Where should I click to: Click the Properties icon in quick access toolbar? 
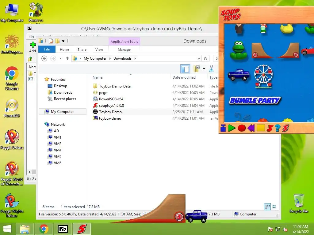51,41
